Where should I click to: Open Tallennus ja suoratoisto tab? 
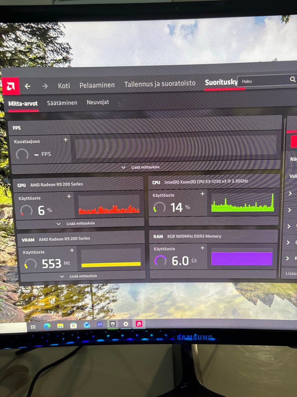tap(160, 83)
